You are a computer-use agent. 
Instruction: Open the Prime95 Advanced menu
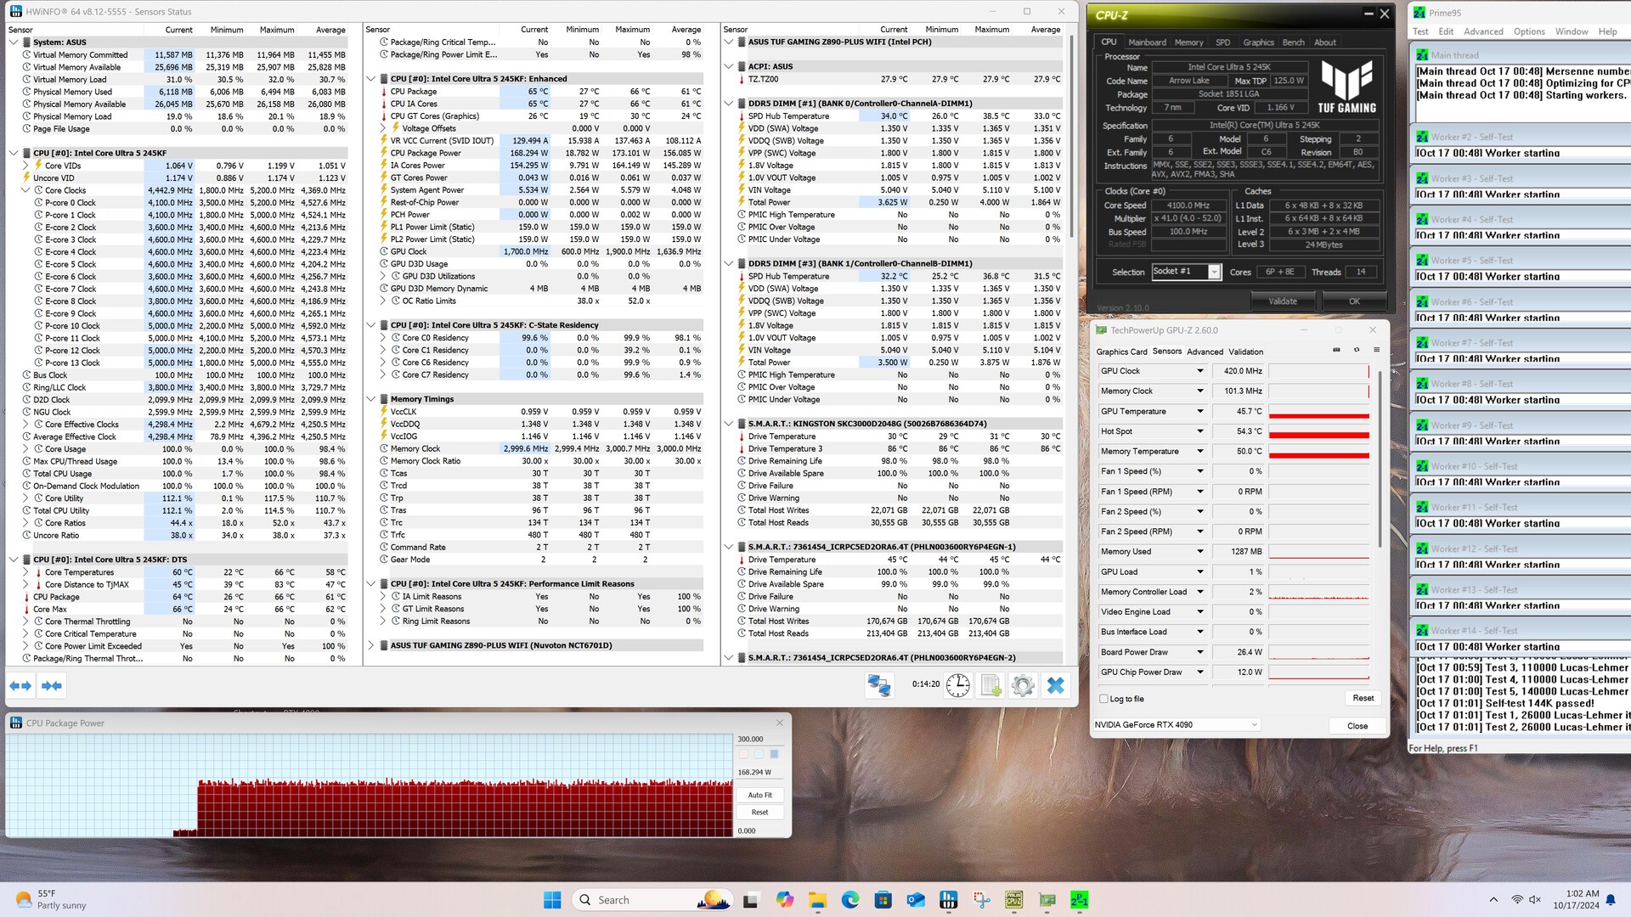1483,31
